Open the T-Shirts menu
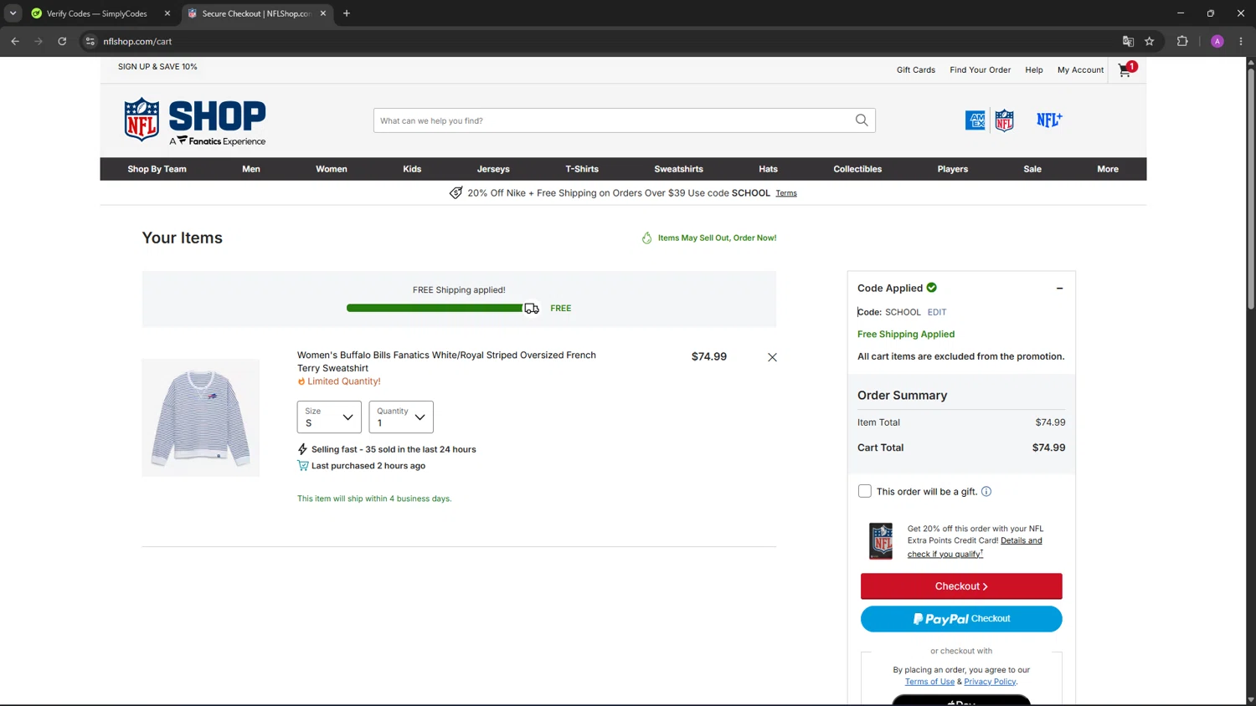Screen dimensions: 1256x706 582,169
